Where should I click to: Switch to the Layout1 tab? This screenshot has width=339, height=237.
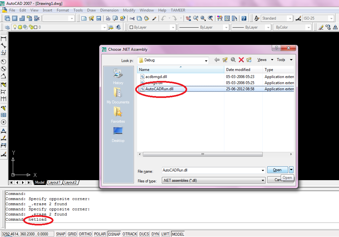pyautogui.click(x=54, y=182)
